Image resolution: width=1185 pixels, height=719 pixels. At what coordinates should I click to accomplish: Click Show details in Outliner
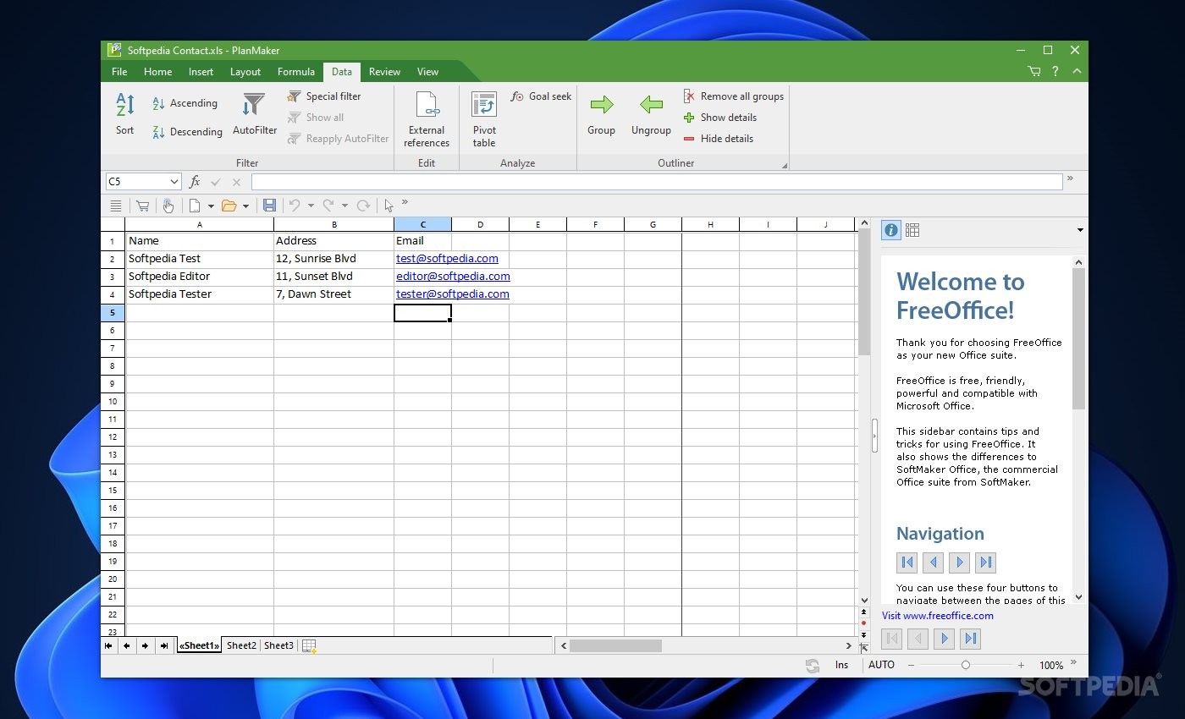(719, 118)
